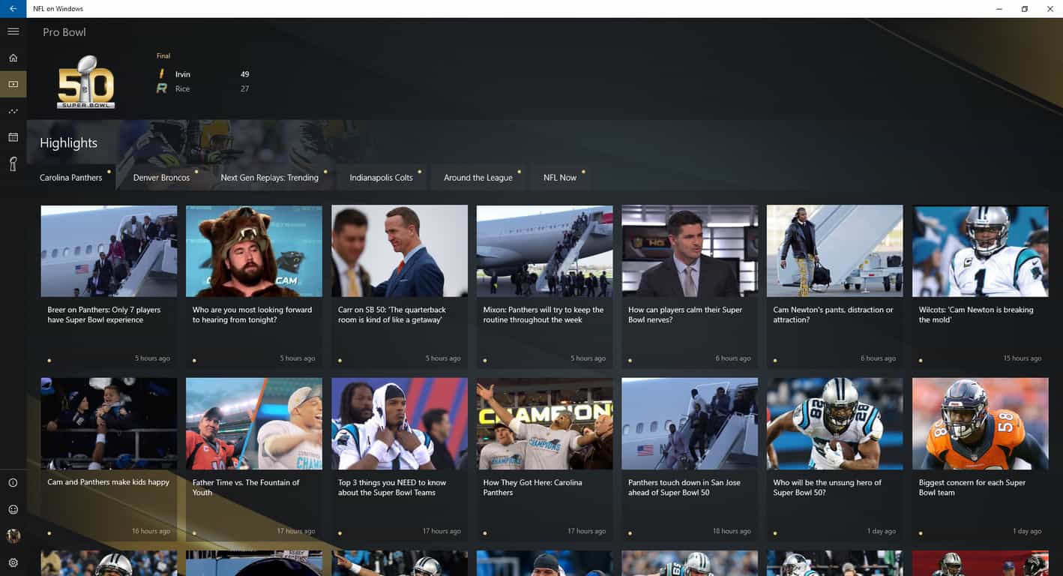
Task: Open the user profile avatar
Action: [x=13, y=535]
